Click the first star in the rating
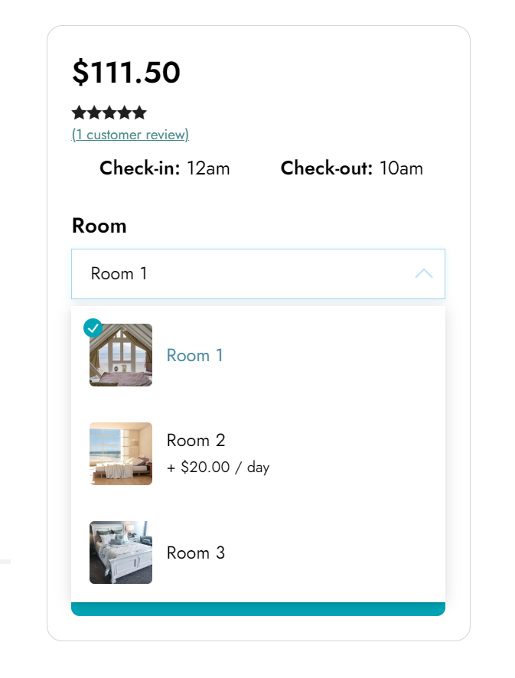 click(x=79, y=112)
